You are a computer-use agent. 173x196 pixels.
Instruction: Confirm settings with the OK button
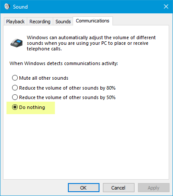pyautogui.click(x=83, y=188)
